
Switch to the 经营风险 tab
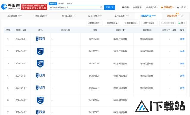(x=68, y=16)
